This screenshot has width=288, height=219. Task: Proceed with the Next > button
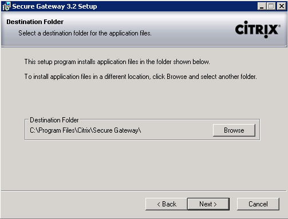pyautogui.click(x=208, y=204)
